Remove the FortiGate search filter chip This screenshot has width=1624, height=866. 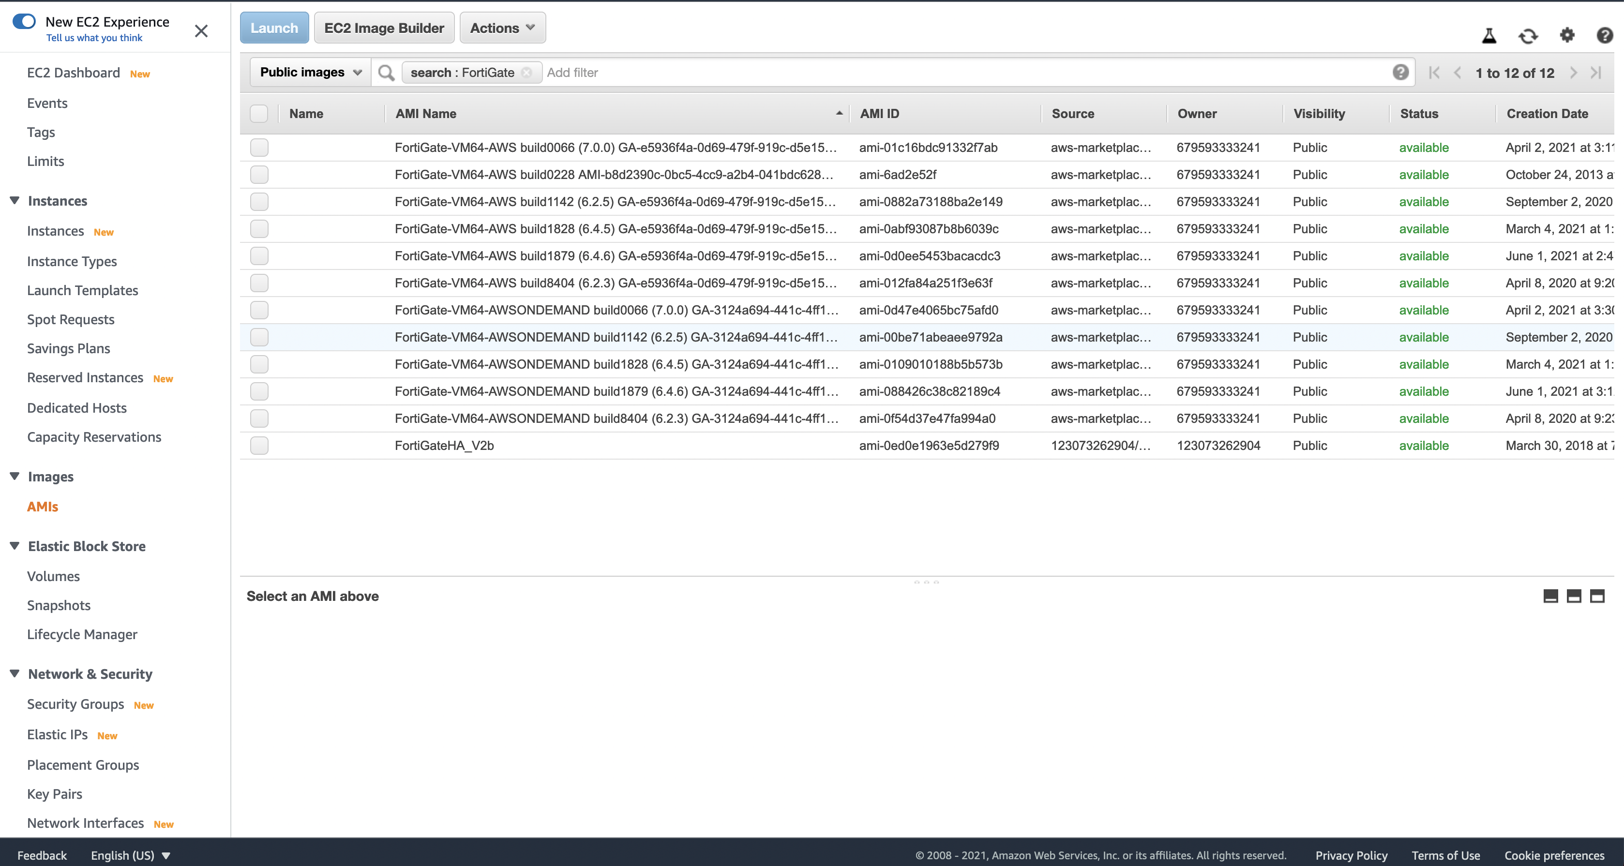(526, 73)
